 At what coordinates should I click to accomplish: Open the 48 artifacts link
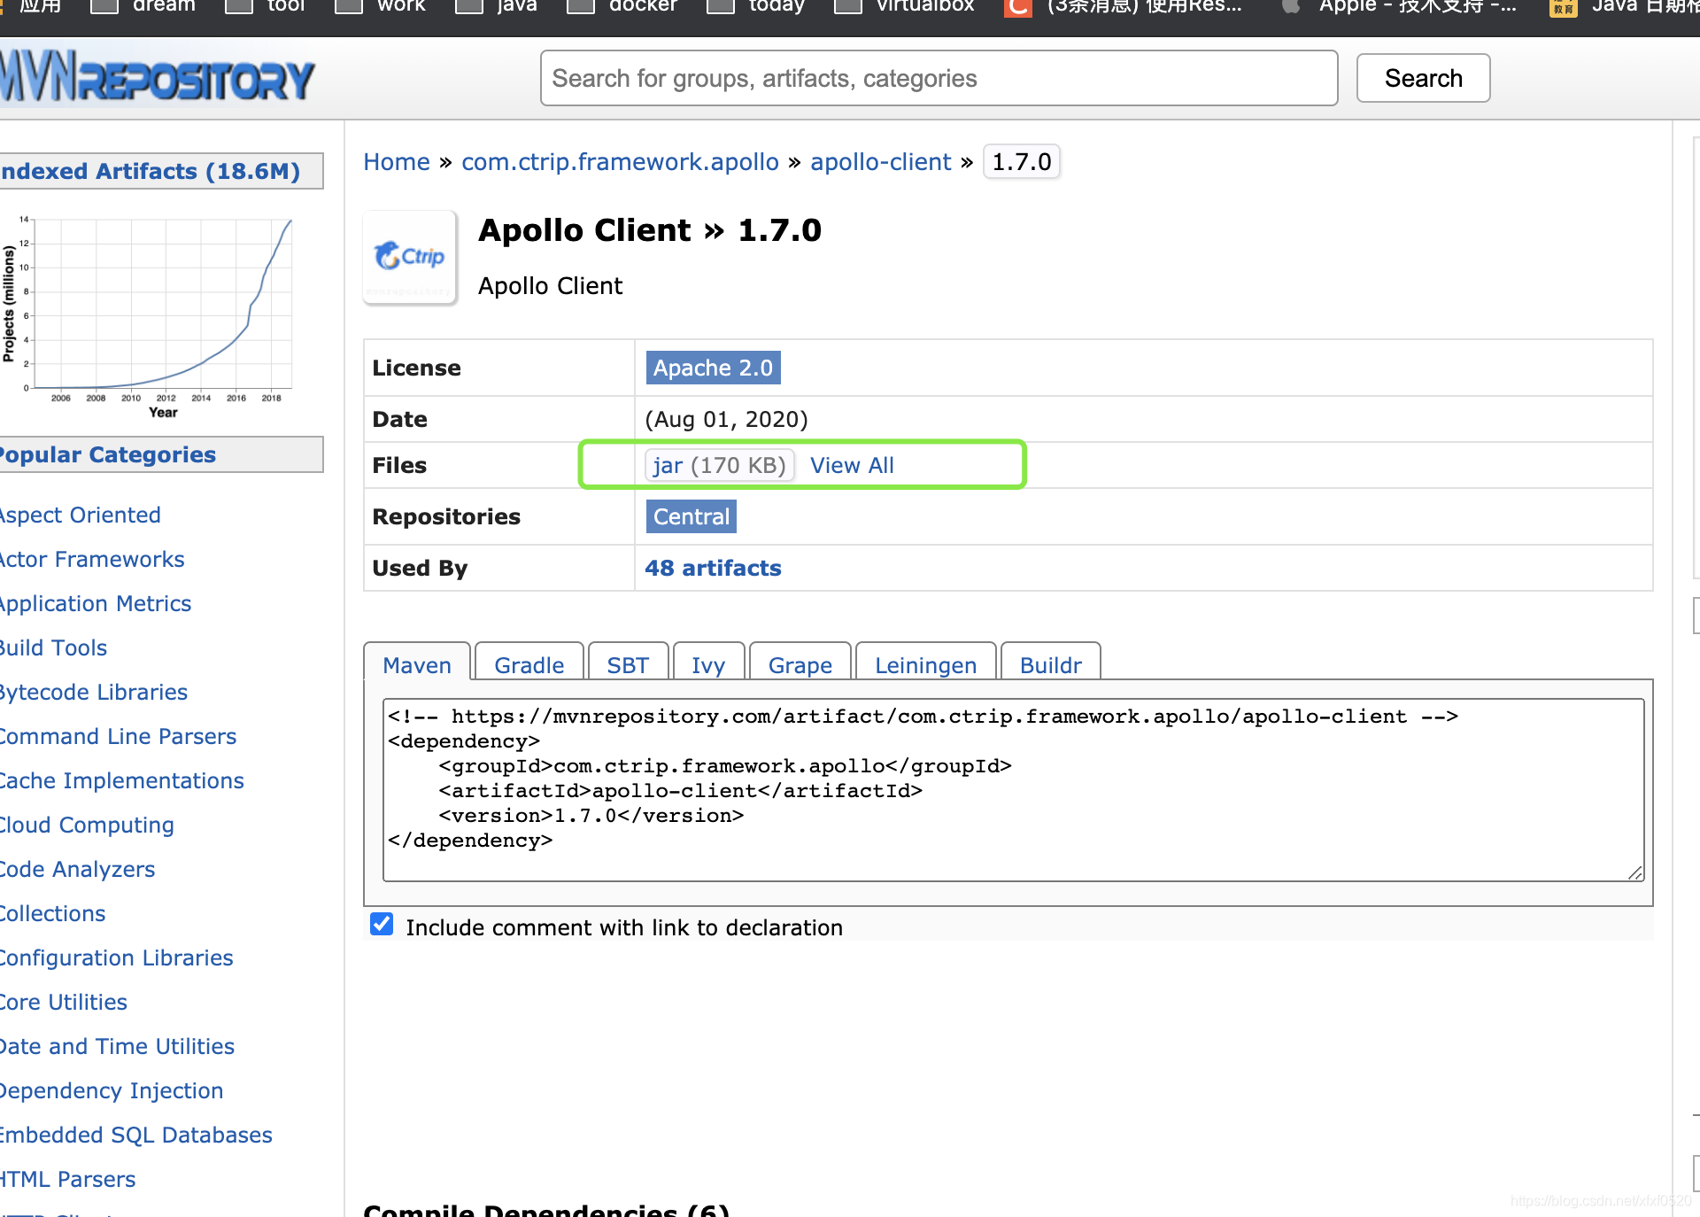point(713,568)
